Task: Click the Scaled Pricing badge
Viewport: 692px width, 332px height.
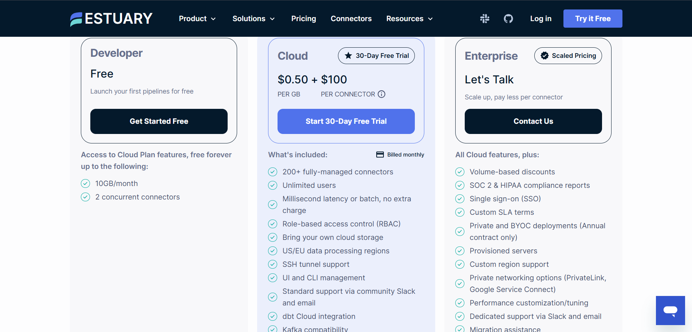Action: pyautogui.click(x=568, y=56)
